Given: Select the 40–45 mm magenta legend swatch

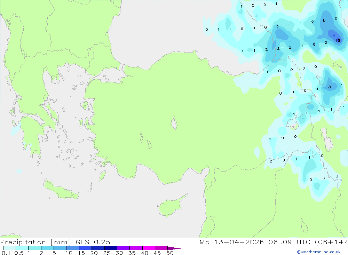Looking at the screenshot, I should pyautogui.click(x=149, y=248).
